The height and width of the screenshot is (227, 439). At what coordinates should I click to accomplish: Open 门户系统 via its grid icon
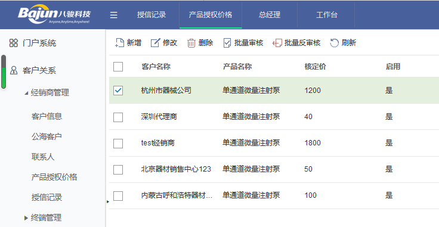14,43
